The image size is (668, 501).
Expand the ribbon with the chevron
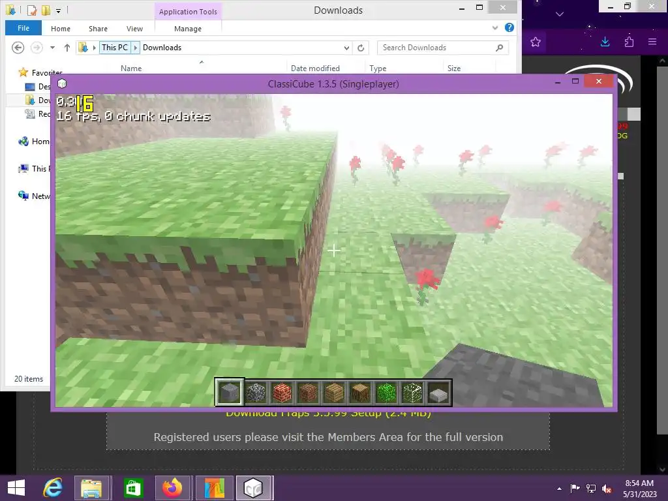pyautogui.click(x=495, y=27)
